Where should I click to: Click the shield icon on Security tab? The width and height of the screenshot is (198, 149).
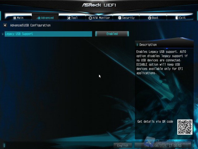pos(120,18)
